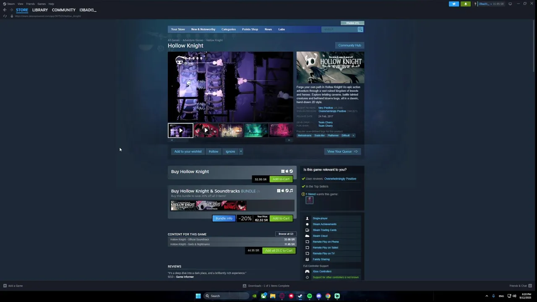Open Categories dropdown

coord(229,29)
